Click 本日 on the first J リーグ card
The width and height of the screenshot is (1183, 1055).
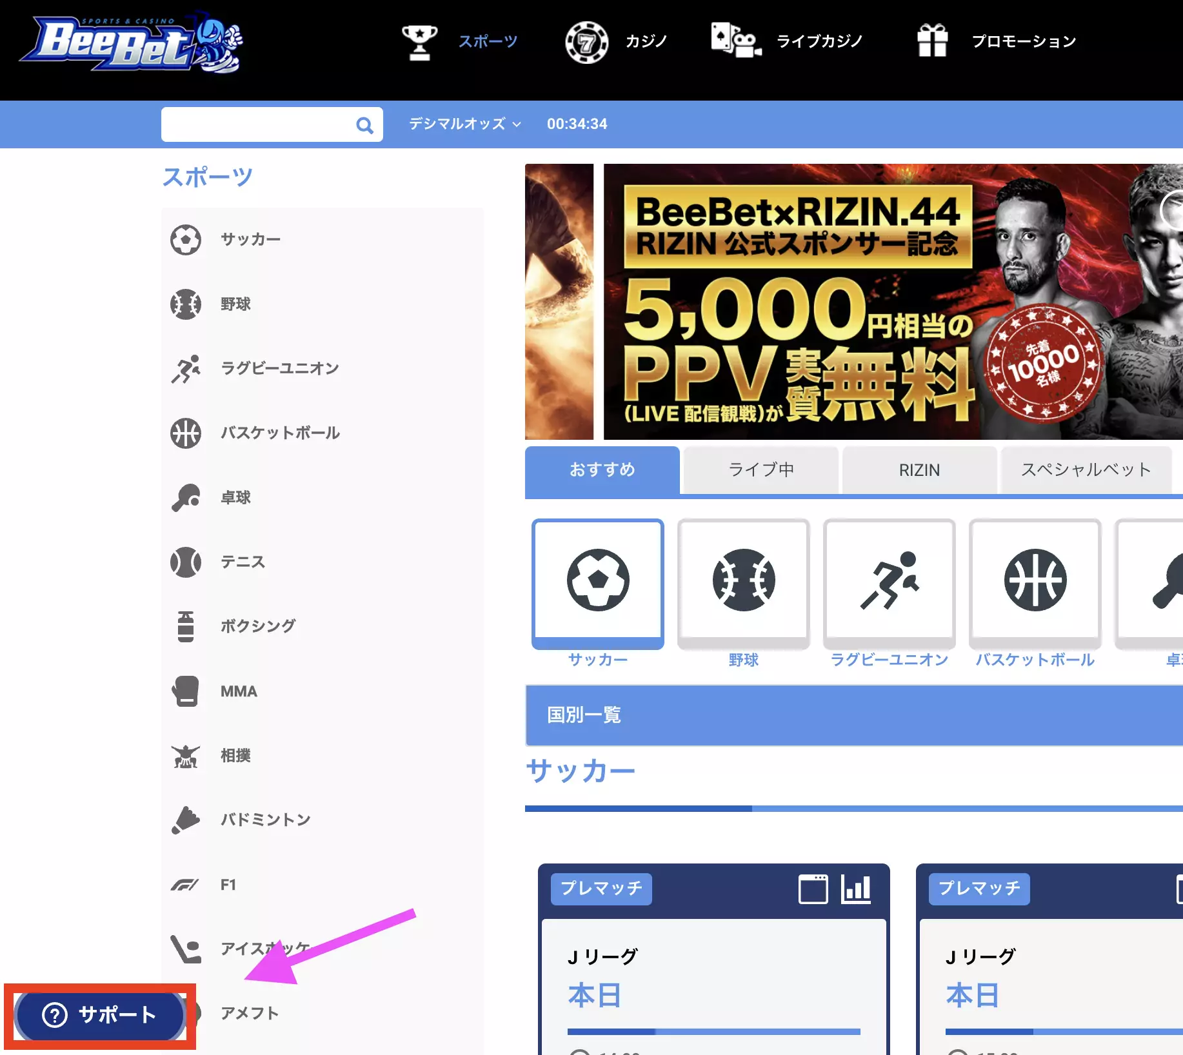coord(594,996)
